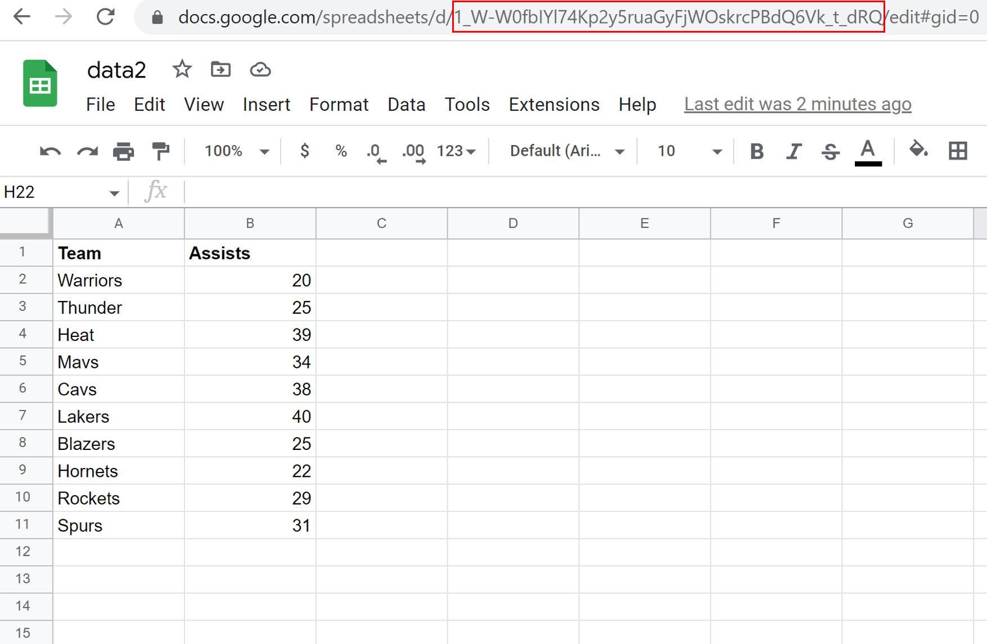Screen dimensions: 987x644
Task: Click the move to folder button
Action: coord(220,69)
